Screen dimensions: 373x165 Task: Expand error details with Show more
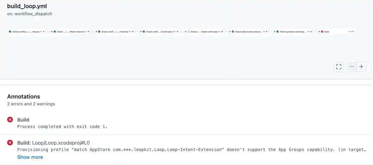(30, 157)
